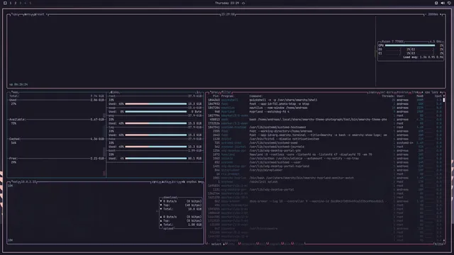
Task: Toggle reverse sorting in proc box
Action: click(402, 92)
